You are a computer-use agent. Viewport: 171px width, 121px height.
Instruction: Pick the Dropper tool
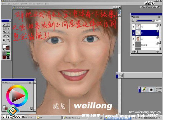[4, 36]
